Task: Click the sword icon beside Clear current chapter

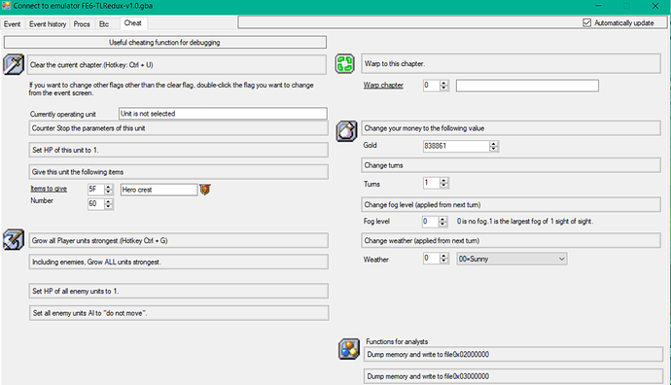Action: click(14, 64)
